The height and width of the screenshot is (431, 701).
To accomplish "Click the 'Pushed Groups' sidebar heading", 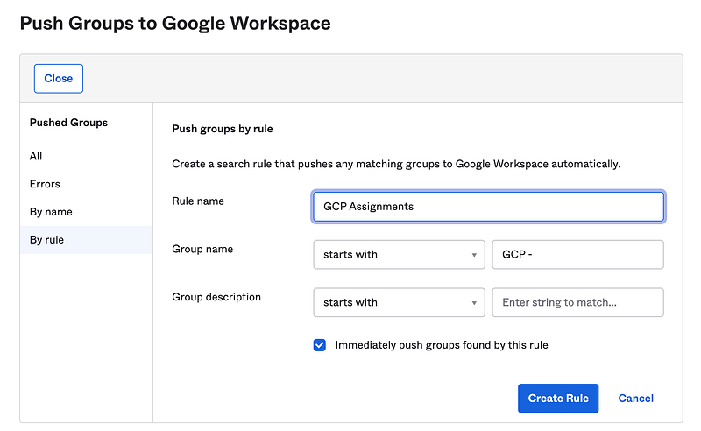I will (69, 123).
